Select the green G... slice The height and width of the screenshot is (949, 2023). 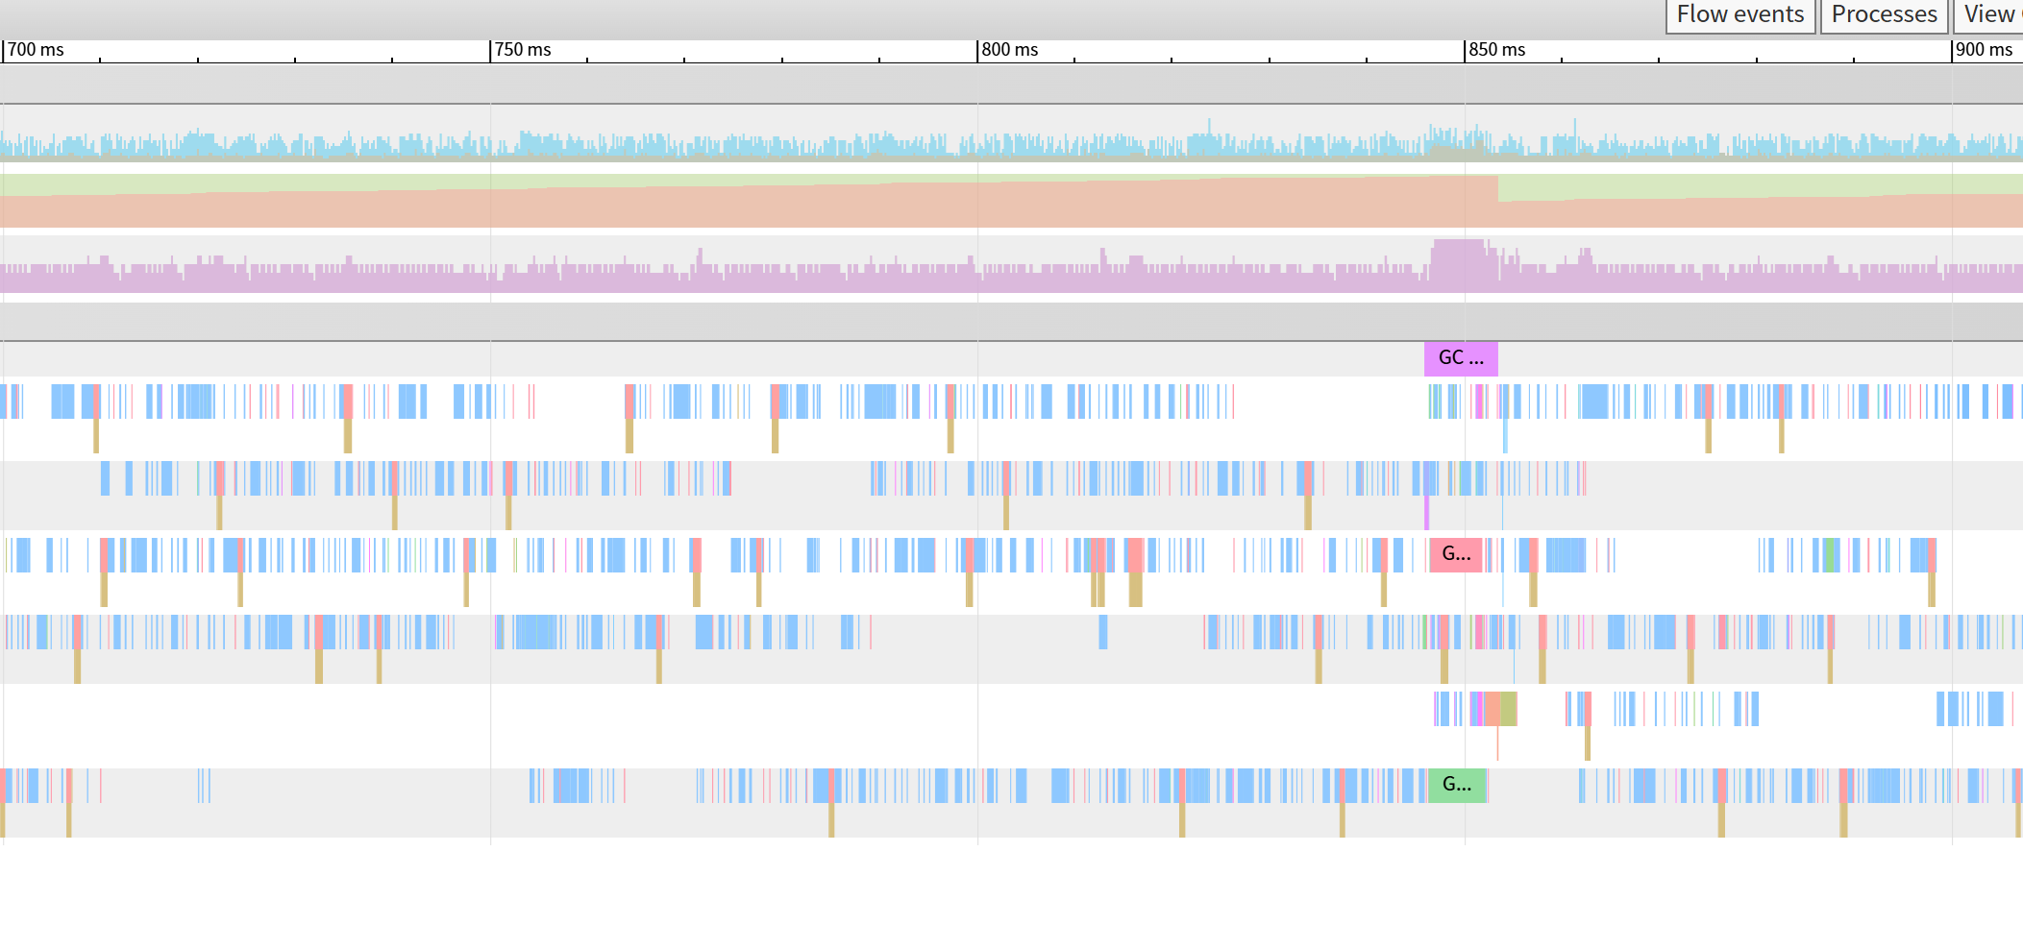click(x=1456, y=785)
